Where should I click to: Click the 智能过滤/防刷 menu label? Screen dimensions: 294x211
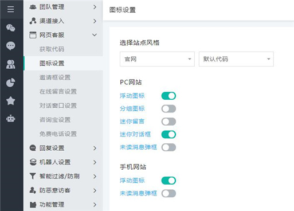60,176
